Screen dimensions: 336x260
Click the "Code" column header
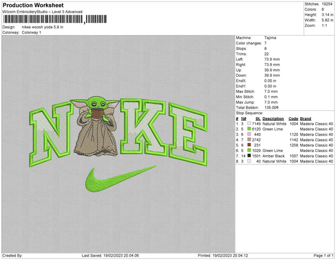[x=293, y=118]
